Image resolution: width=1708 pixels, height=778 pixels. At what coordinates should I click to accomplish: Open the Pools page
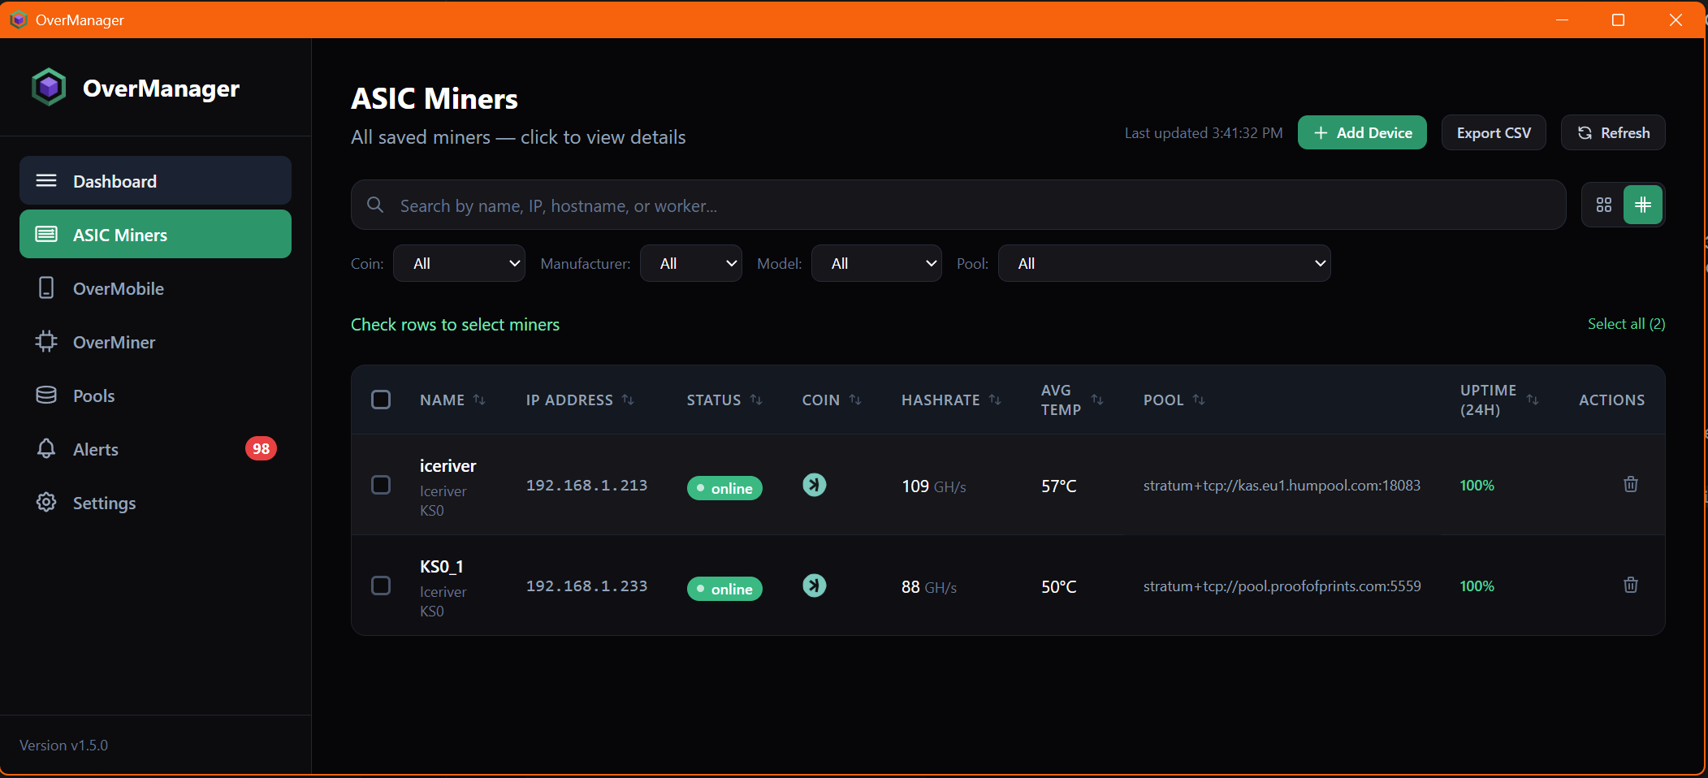pos(155,395)
